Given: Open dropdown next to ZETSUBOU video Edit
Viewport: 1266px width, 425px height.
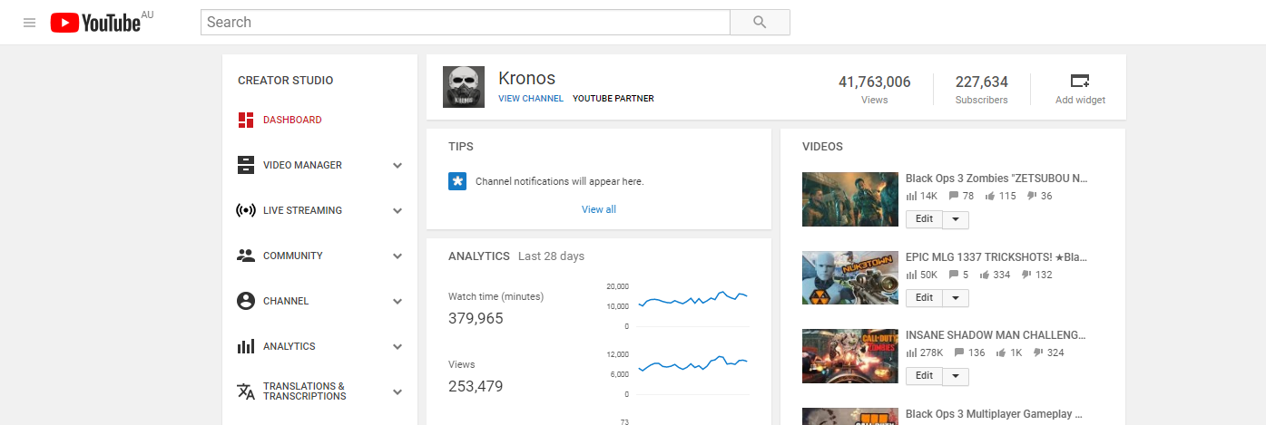Looking at the screenshot, I should point(956,219).
